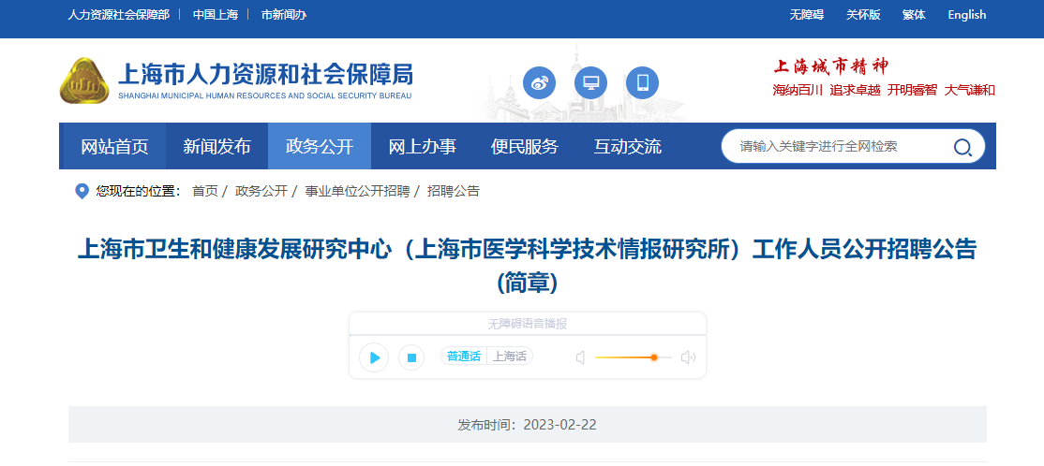The height and width of the screenshot is (466, 1044).
Task: Switch site to English
Action: tap(967, 15)
